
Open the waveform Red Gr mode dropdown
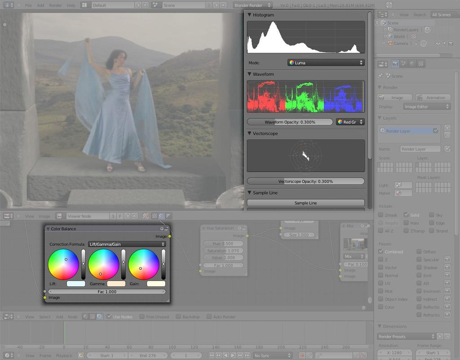[350, 122]
